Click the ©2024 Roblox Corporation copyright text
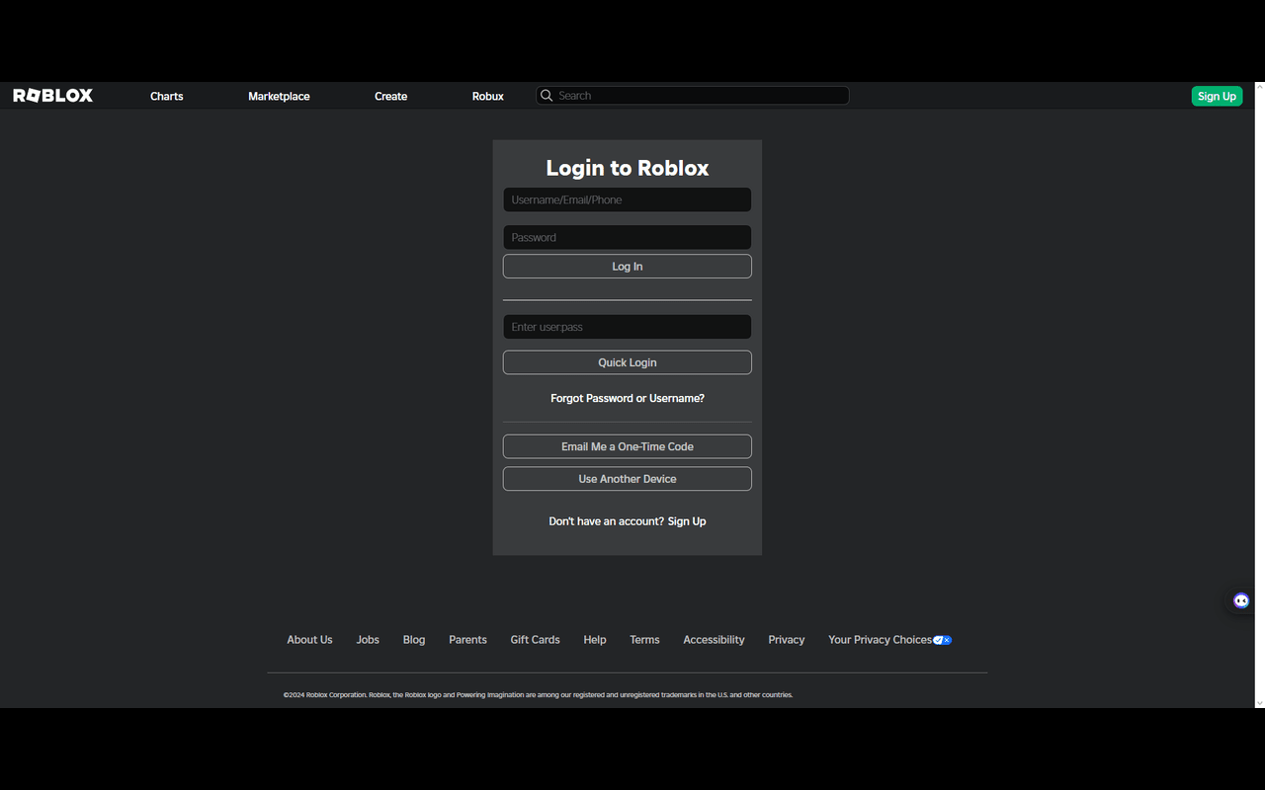Image resolution: width=1265 pixels, height=790 pixels. 538,695
